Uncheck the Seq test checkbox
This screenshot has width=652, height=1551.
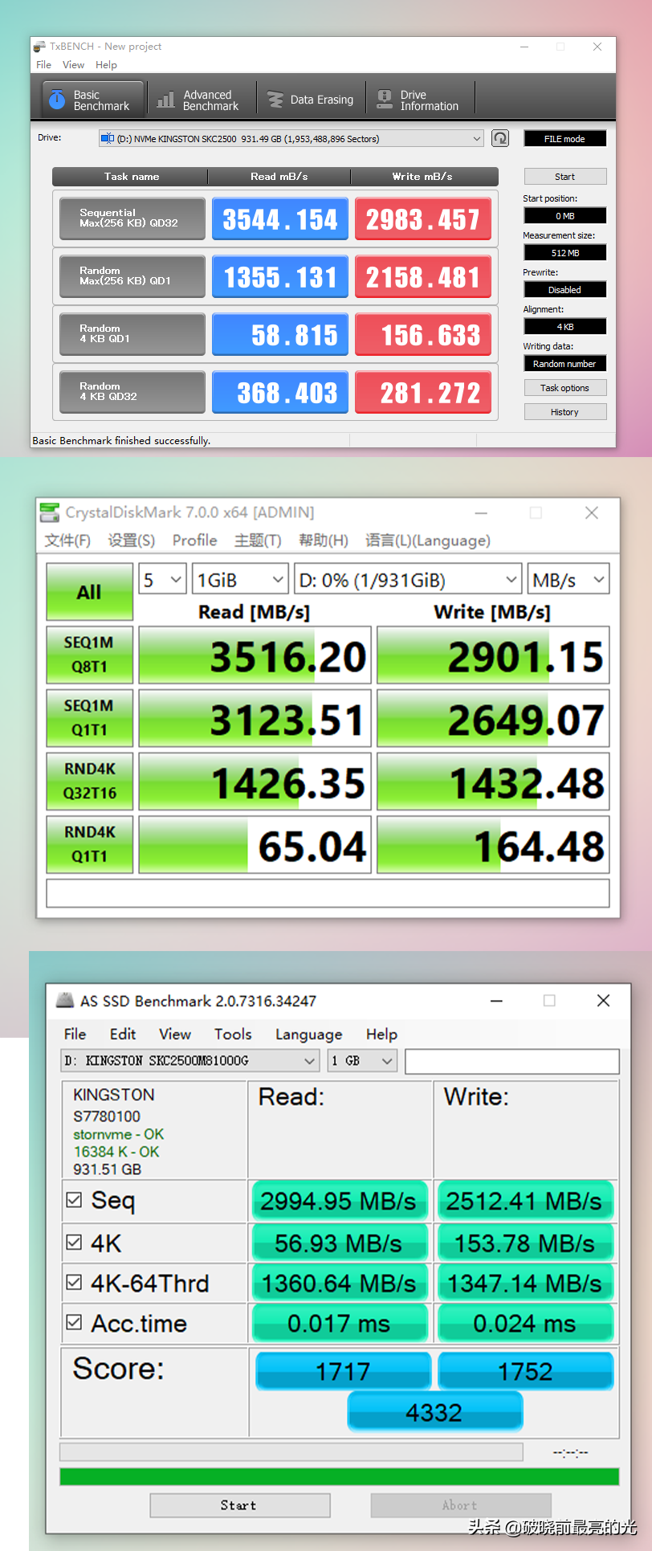(75, 1200)
